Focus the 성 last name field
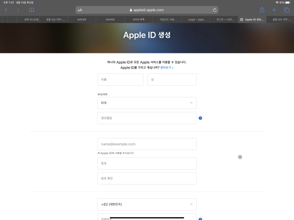The height and width of the screenshot is (220, 294). pos(172,79)
